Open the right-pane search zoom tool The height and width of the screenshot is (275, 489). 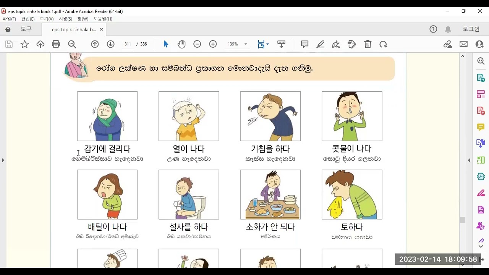[x=481, y=61]
